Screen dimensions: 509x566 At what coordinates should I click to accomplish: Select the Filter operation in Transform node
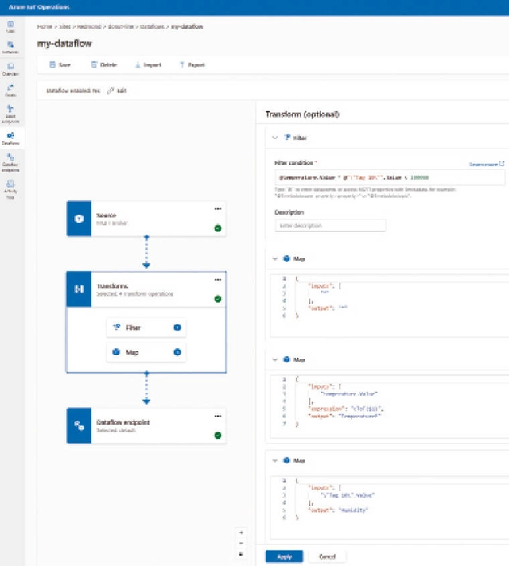coord(146,328)
